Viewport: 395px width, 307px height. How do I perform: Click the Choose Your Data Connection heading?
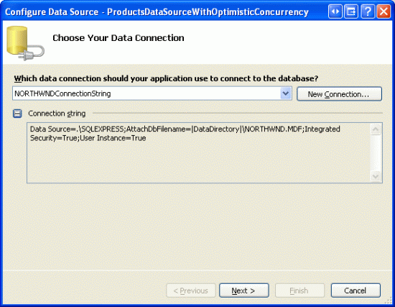click(x=118, y=38)
